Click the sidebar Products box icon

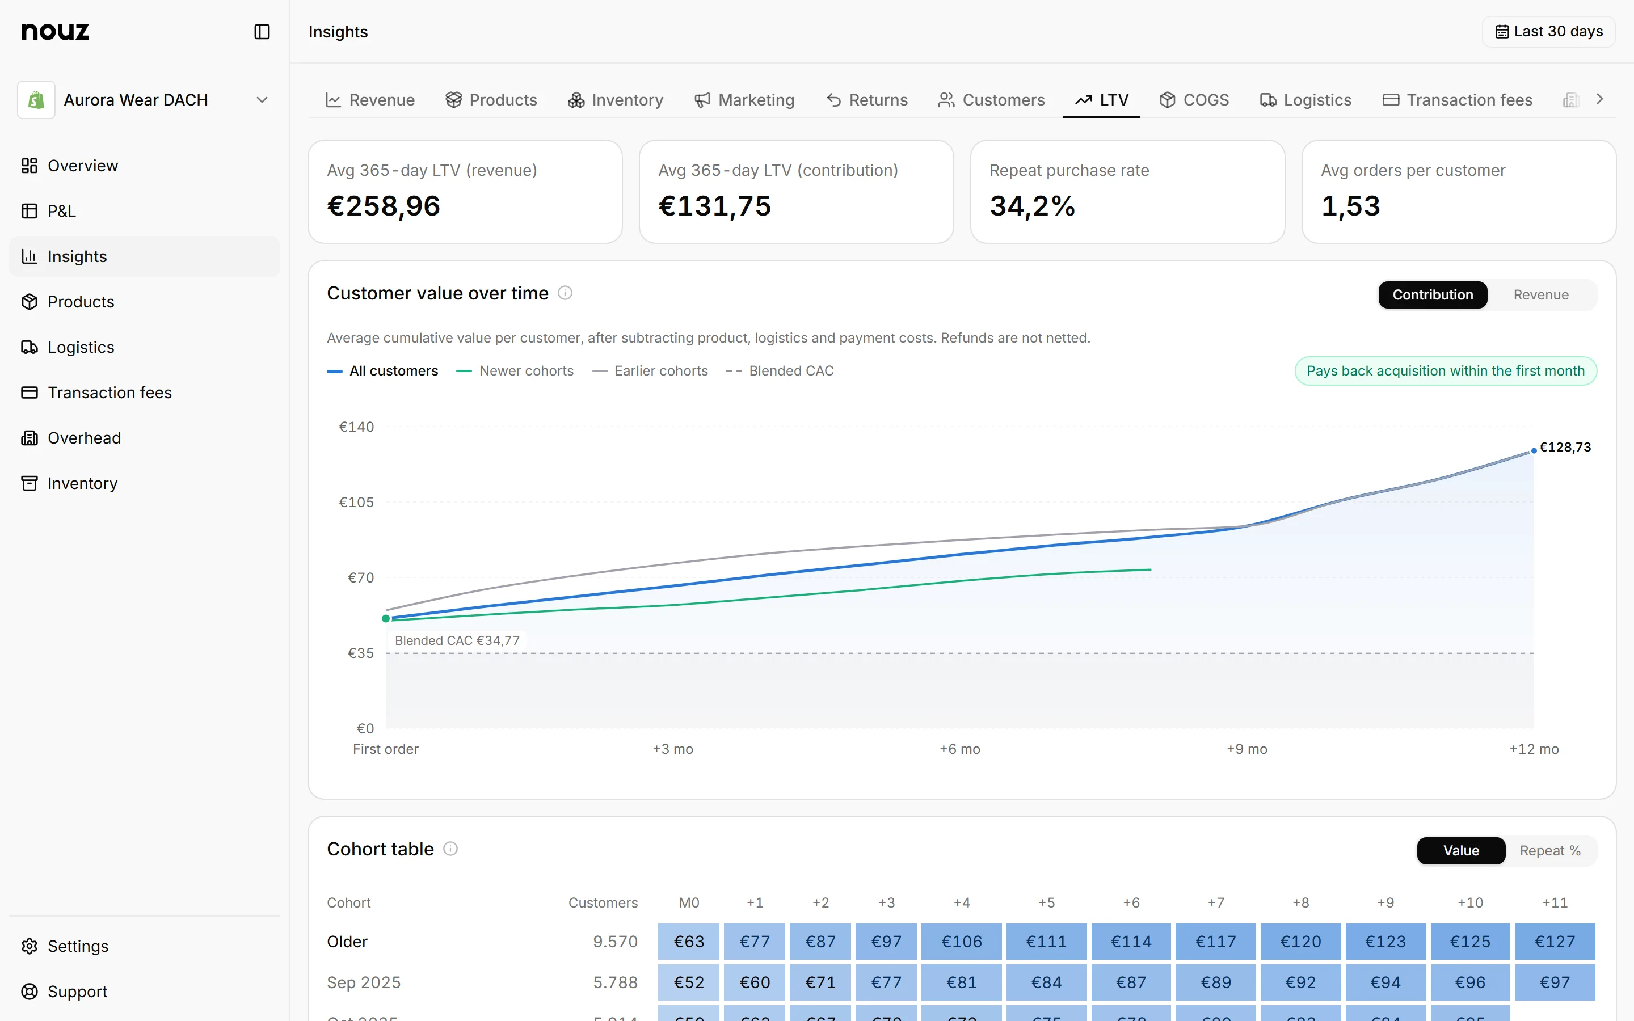pyautogui.click(x=29, y=302)
